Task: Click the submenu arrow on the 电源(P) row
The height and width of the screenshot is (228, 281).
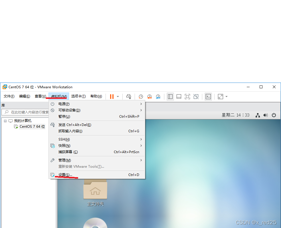Action: click(141, 104)
